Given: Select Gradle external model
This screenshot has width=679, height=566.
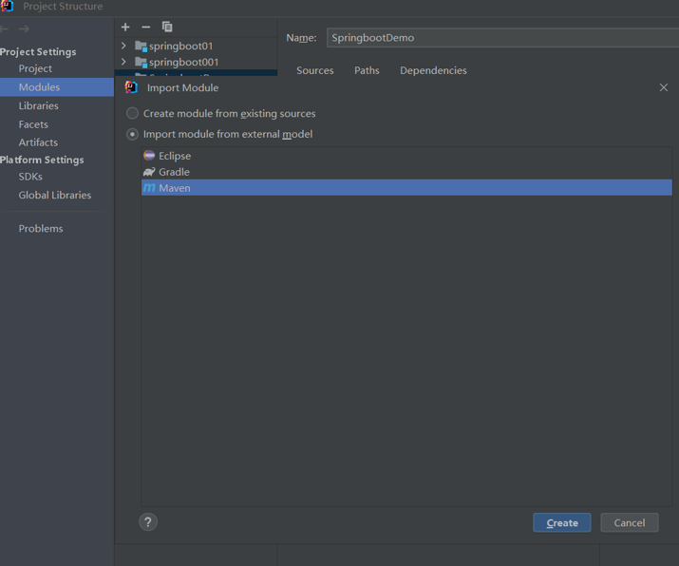Looking at the screenshot, I should click(x=174, y=172).
